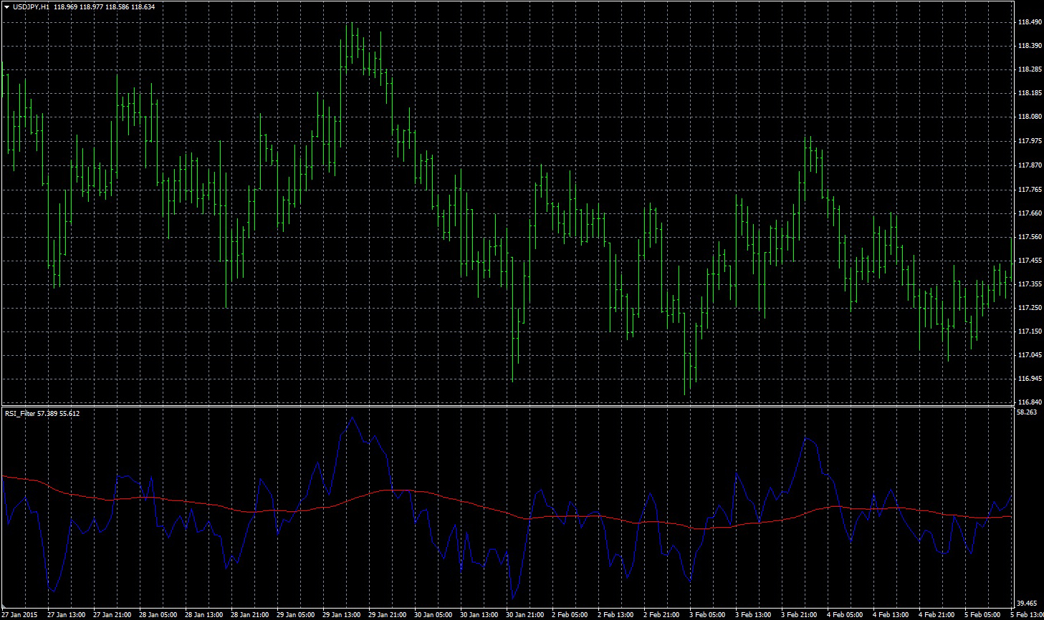Choose the 117.765 price scale label
This screenshot has height=620, width=1044.
[x=1029, y=190]
